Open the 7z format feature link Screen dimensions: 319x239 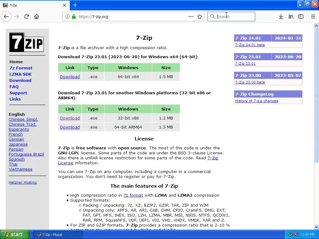click(133, 195)
